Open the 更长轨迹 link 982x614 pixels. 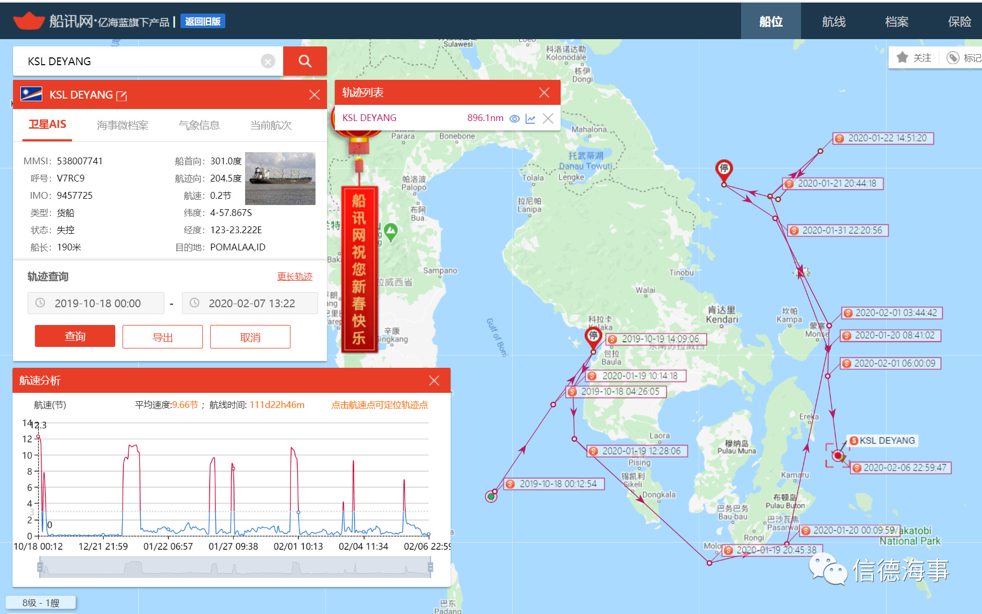pos(295,276)
